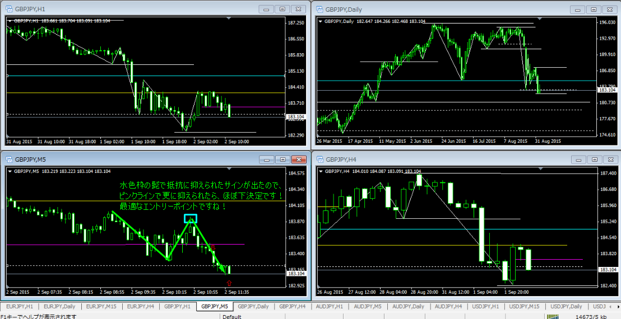The height and width of the screenshot is (319, 621).
Task: Click the GBPJPY,M5 chart window icon
Action: [9, 159]
